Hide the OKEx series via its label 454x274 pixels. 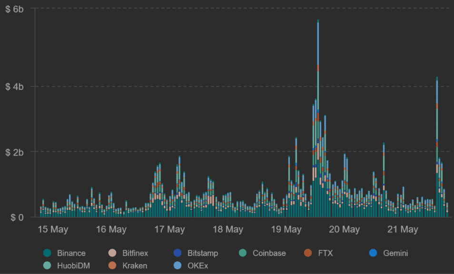(198, 265)
